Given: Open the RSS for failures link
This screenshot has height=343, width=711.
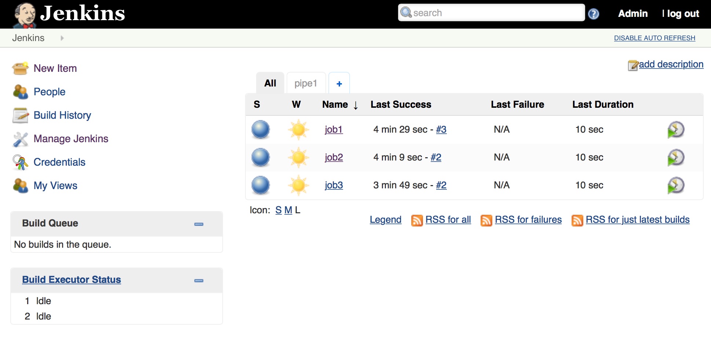Looking at the screenshot, I should pyautogui.click(x=528, y=220).
